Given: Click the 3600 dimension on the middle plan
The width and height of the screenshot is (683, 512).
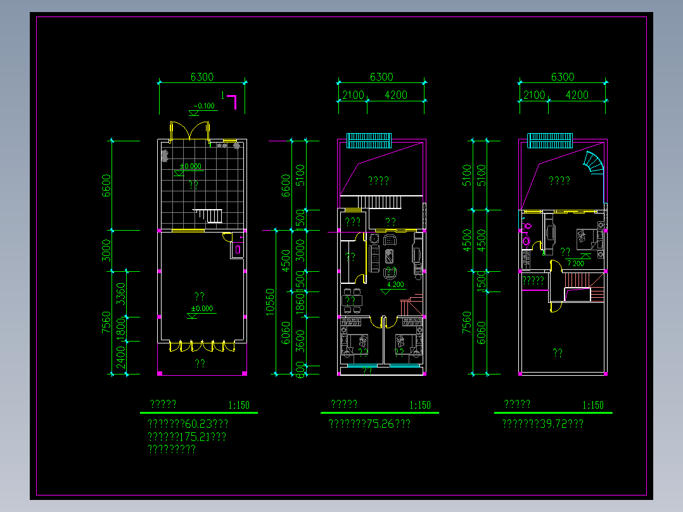Looking at the screenshot, I should pyautogui.click(x=300, y=341).
